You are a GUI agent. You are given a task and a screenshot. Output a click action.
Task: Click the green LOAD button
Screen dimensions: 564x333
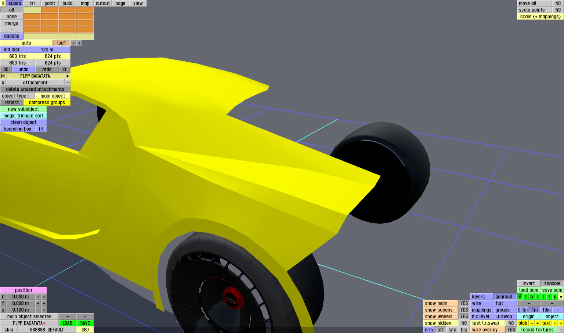pos(68,323)
